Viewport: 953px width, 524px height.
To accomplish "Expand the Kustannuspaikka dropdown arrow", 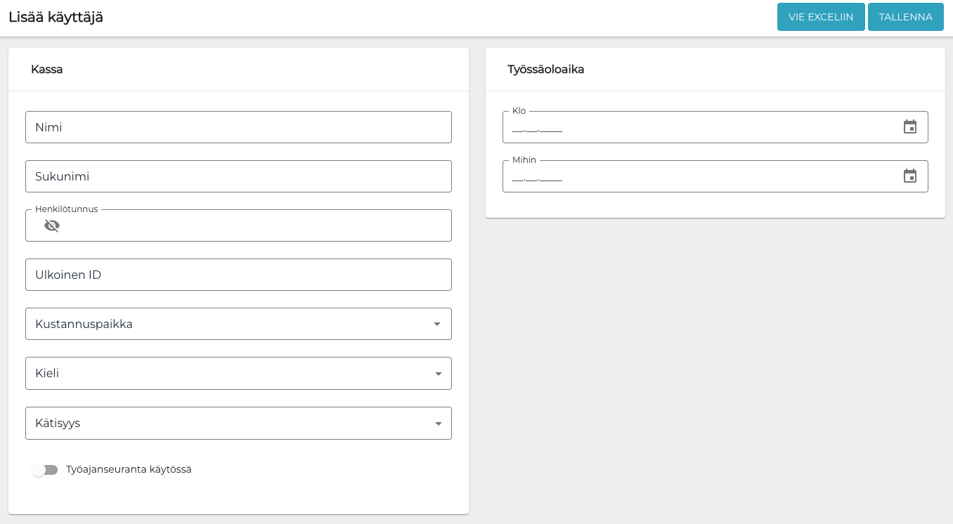I will (437, 324).
